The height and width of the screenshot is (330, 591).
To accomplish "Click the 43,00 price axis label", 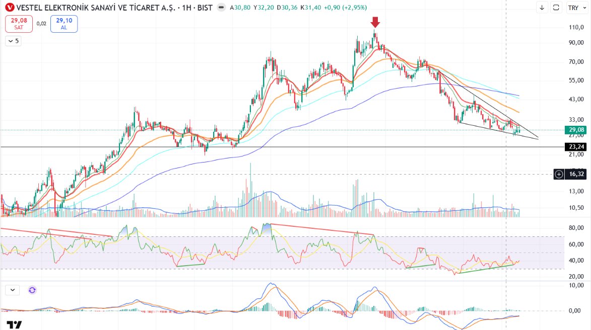I will tap(576, 99).
